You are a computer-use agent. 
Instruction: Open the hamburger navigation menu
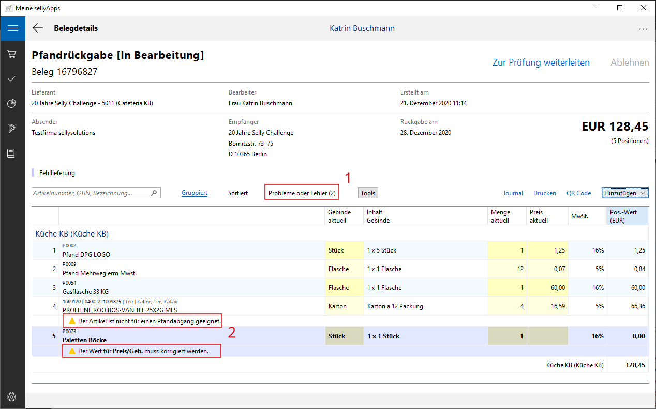tap(12, 28)
